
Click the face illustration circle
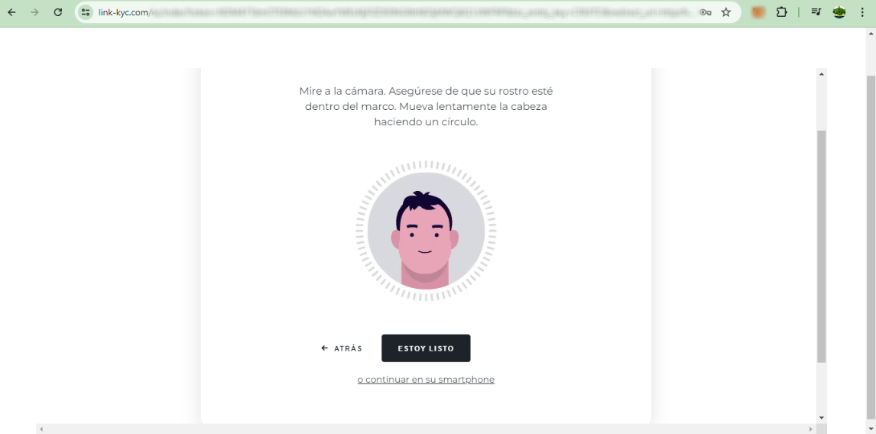pos(426,231)
